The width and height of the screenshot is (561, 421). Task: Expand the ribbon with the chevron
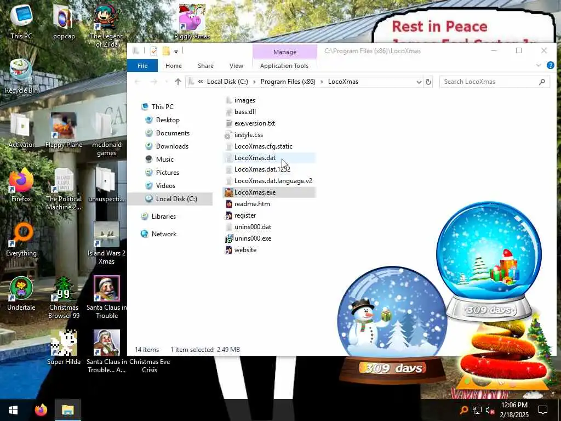(539, 65)
